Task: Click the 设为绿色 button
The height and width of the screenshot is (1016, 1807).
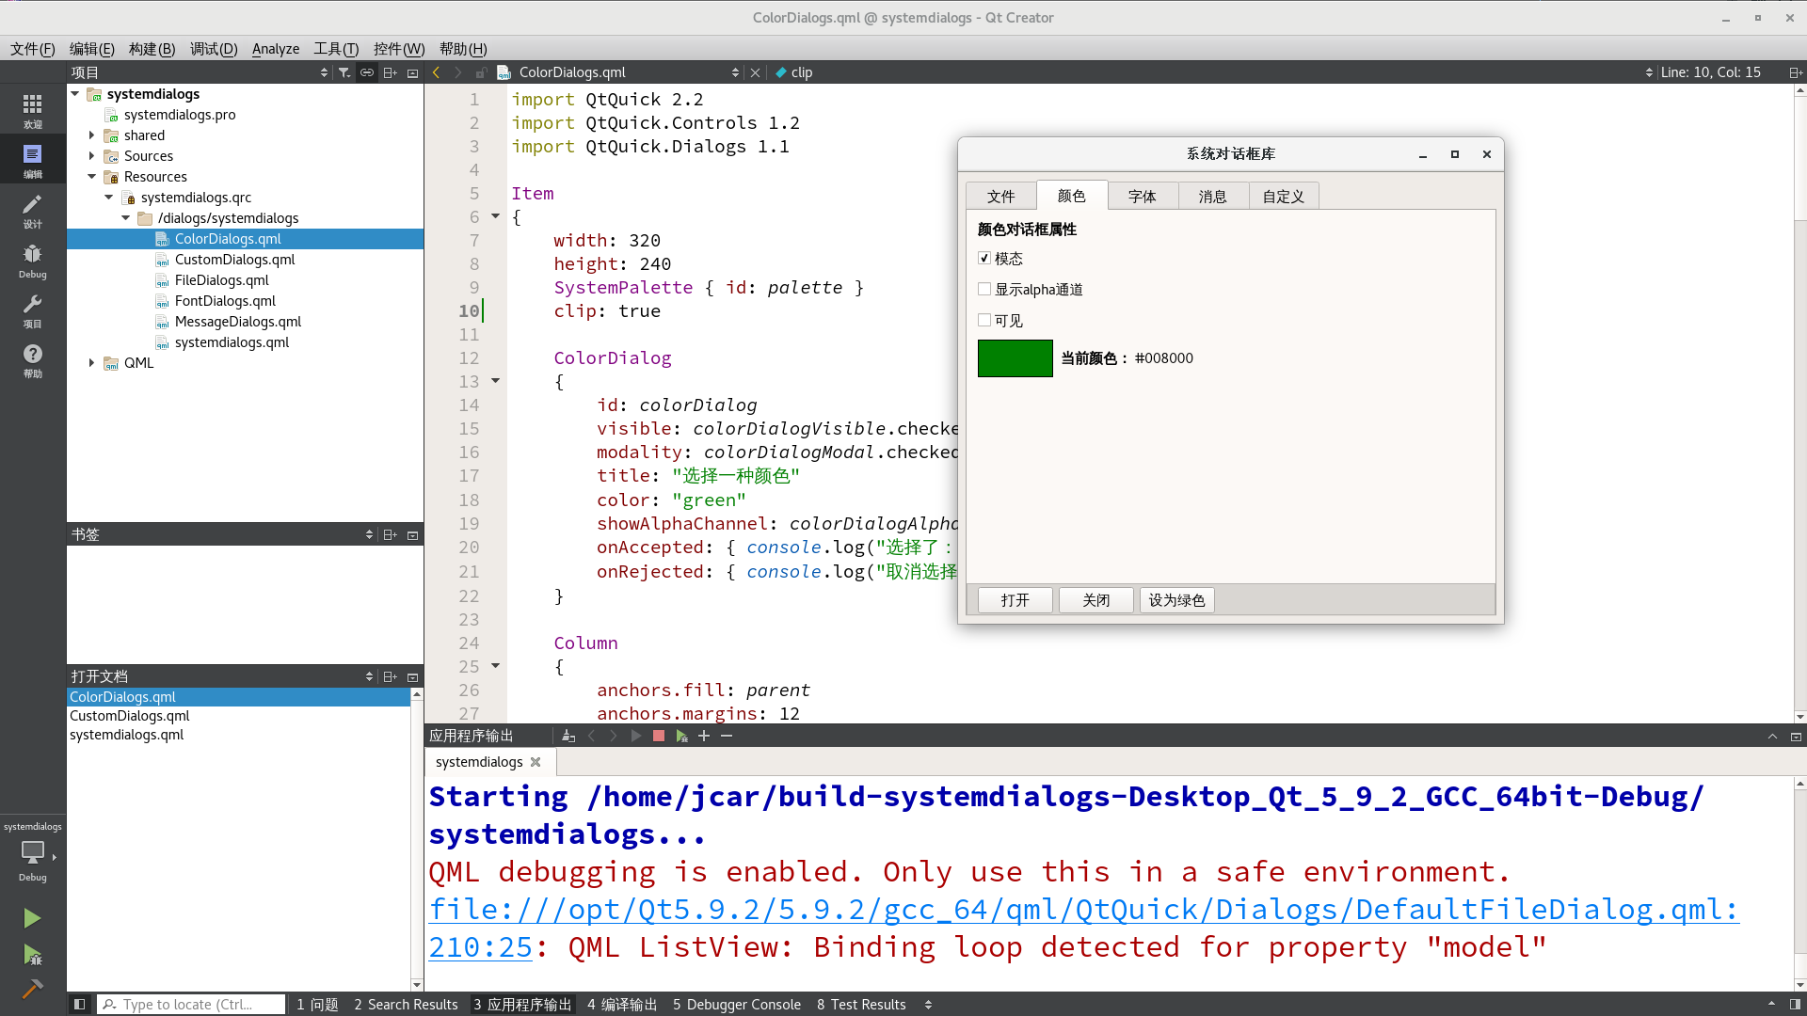Action: (1176, 600)
